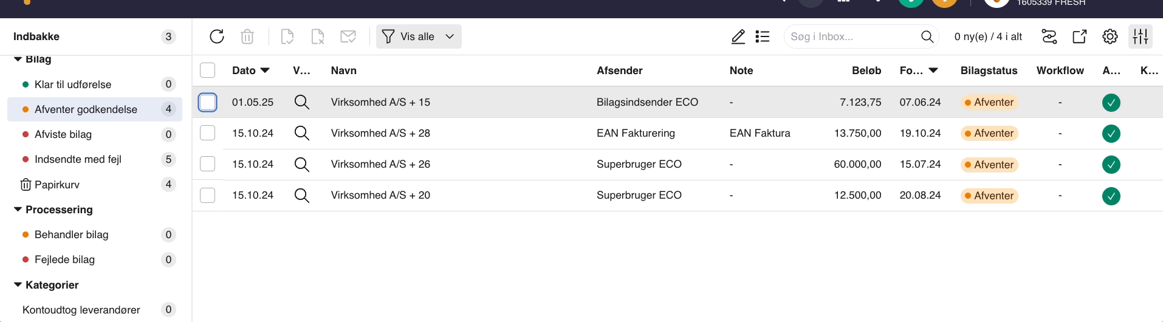Select the Virksomhed A/S + 20 checkbox
This screenshot has height=322, width=1163.
[208, 195]
